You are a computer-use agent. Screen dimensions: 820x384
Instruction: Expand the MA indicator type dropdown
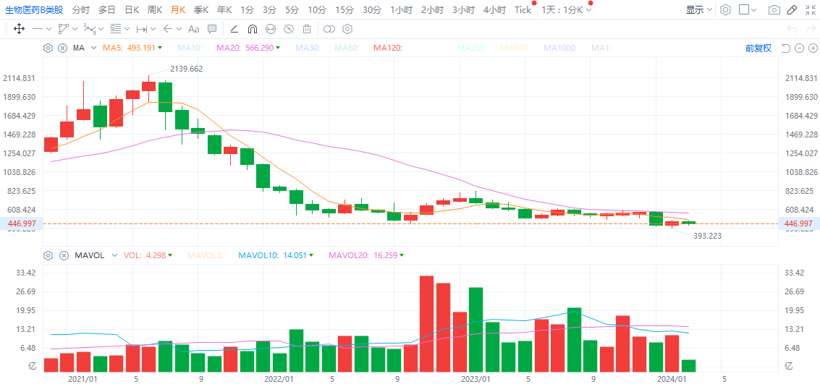coord(93,48)
